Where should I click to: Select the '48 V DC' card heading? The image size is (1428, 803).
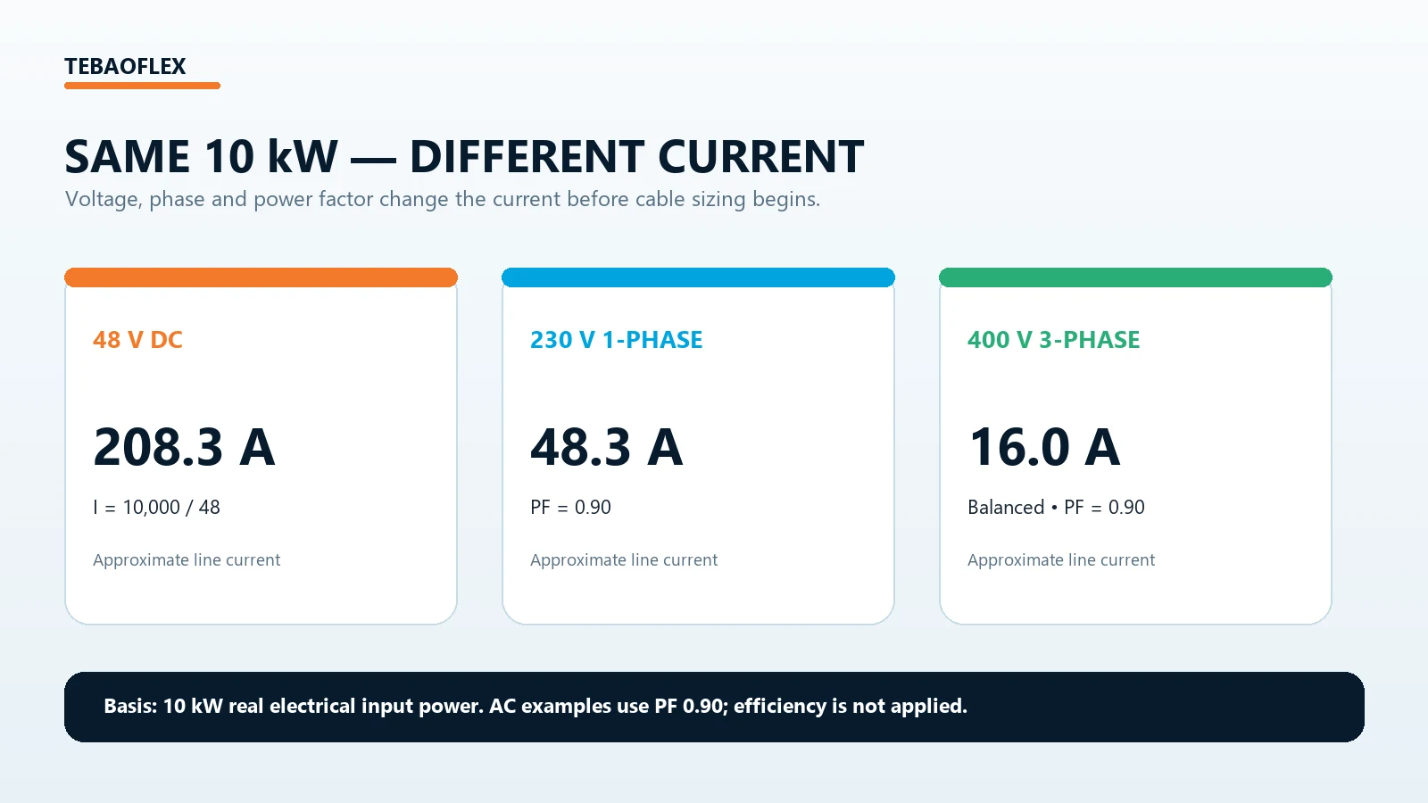coord(137,340)
